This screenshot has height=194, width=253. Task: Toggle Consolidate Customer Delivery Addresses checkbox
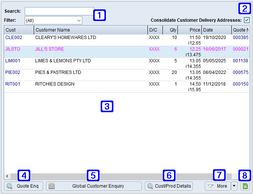(247, 20)
